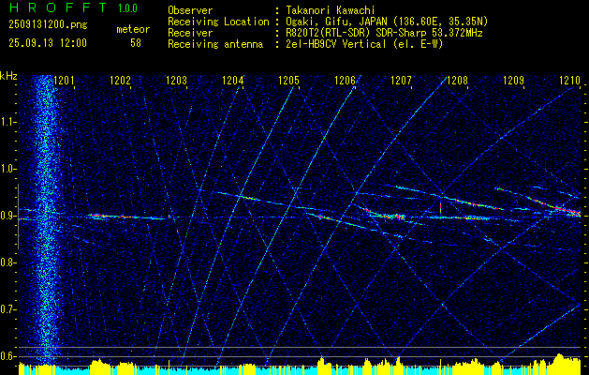
Task: Click the kHz axis unit label
Action: coord(8,76)
